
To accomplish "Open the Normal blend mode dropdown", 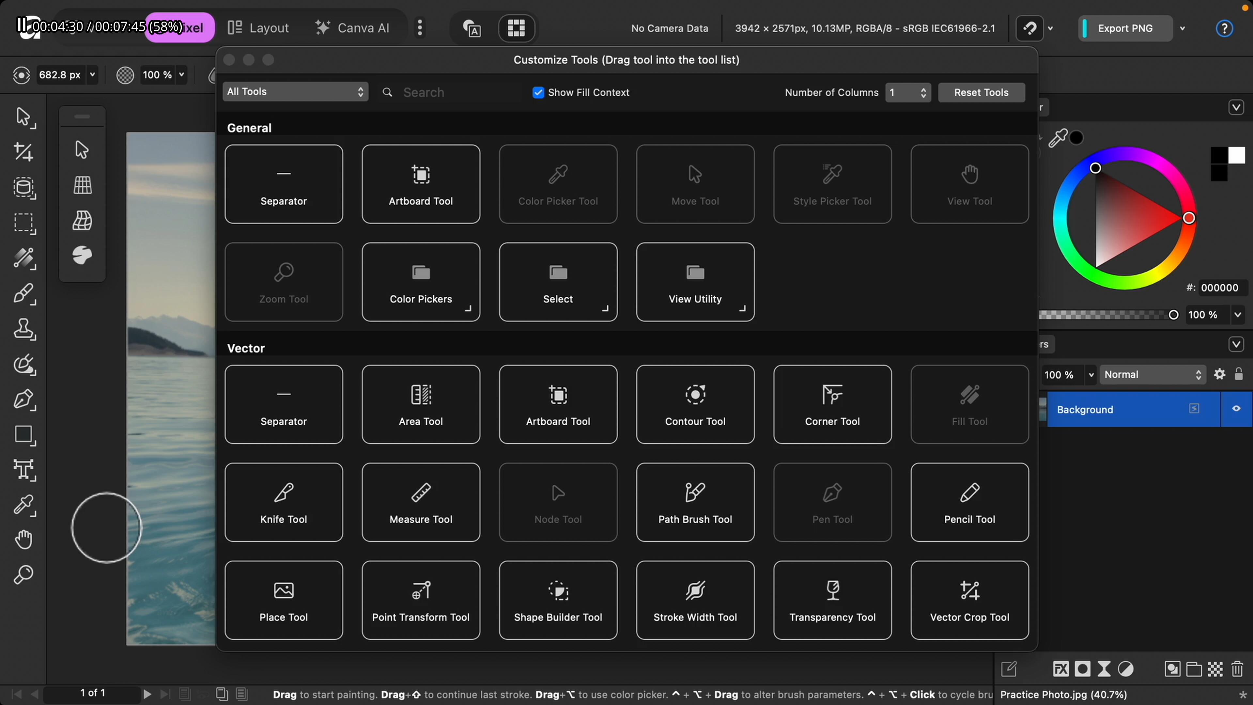I will [x=1152, y=374].
